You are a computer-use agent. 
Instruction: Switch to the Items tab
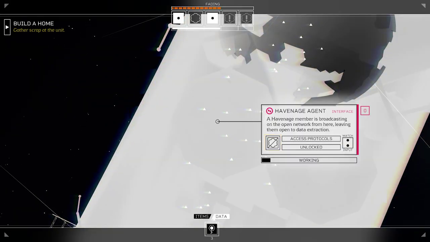click(202, 216)
